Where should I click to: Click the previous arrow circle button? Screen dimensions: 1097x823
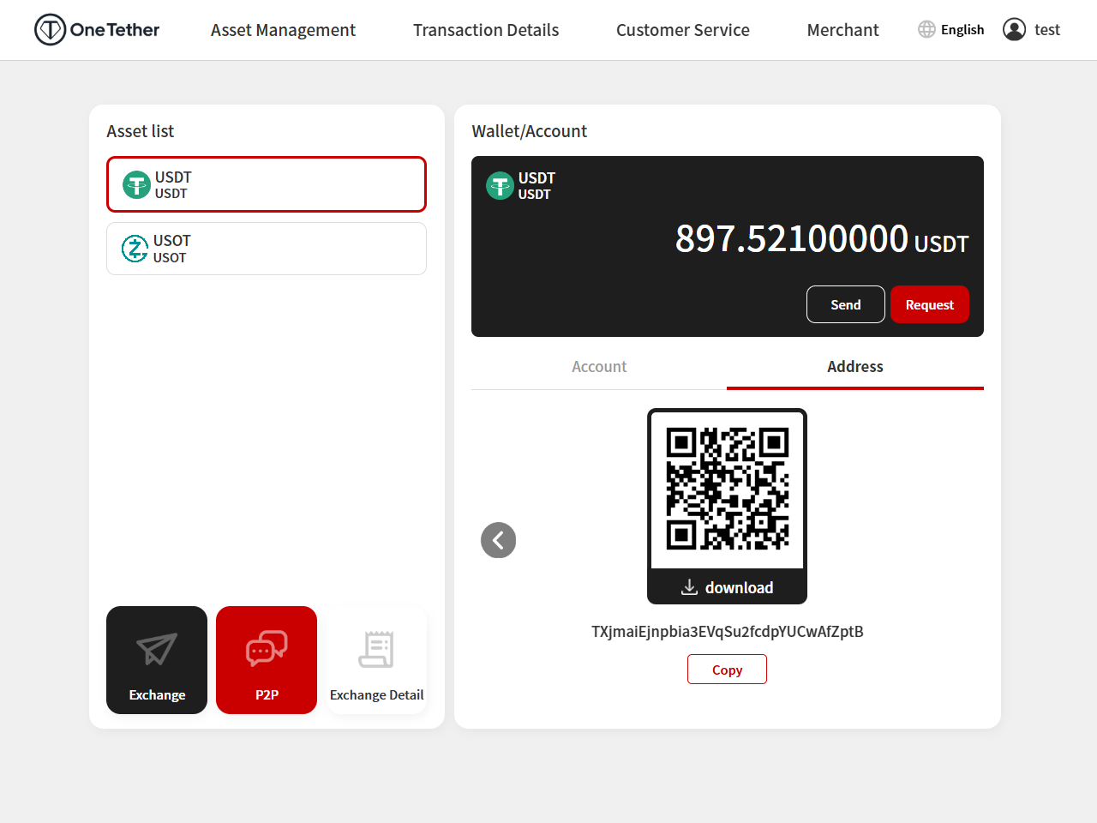coord(498,540)
